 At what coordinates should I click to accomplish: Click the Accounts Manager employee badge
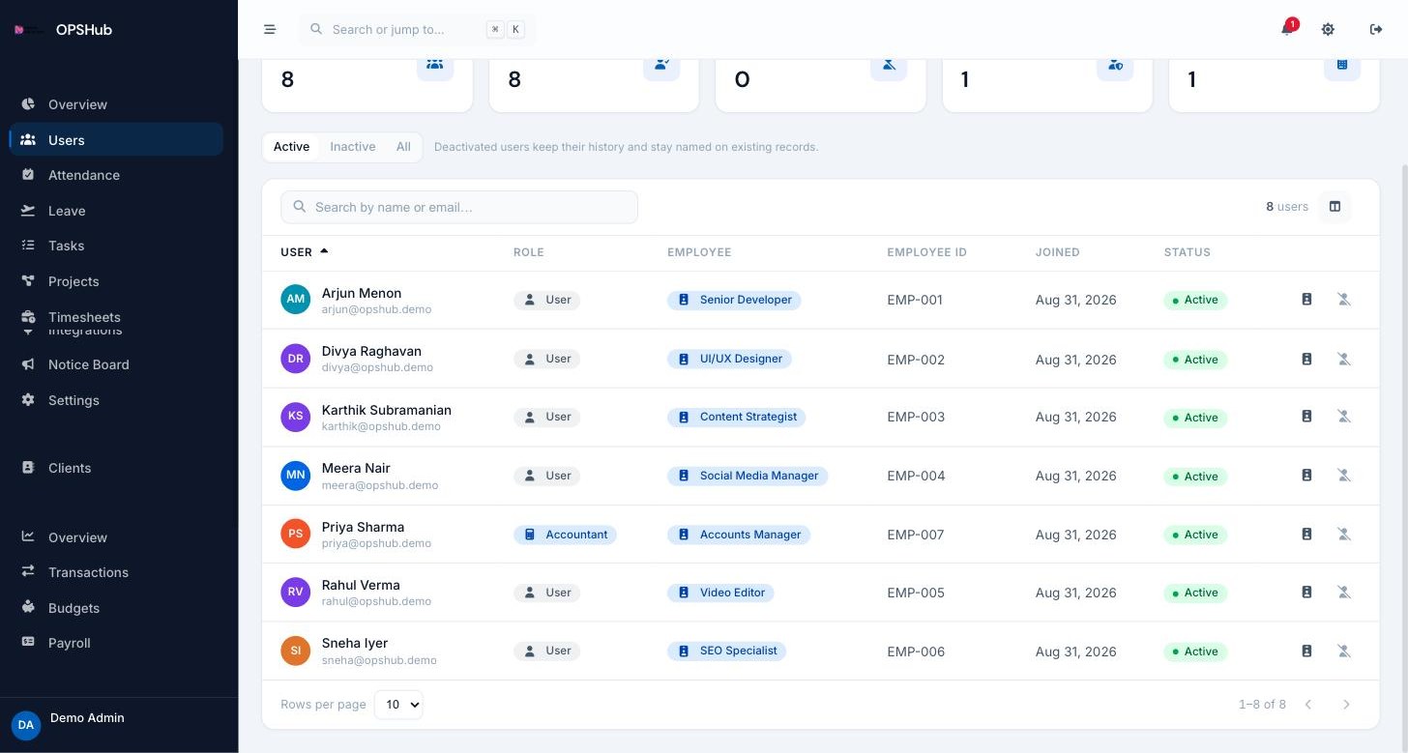[x=739, y=535]
